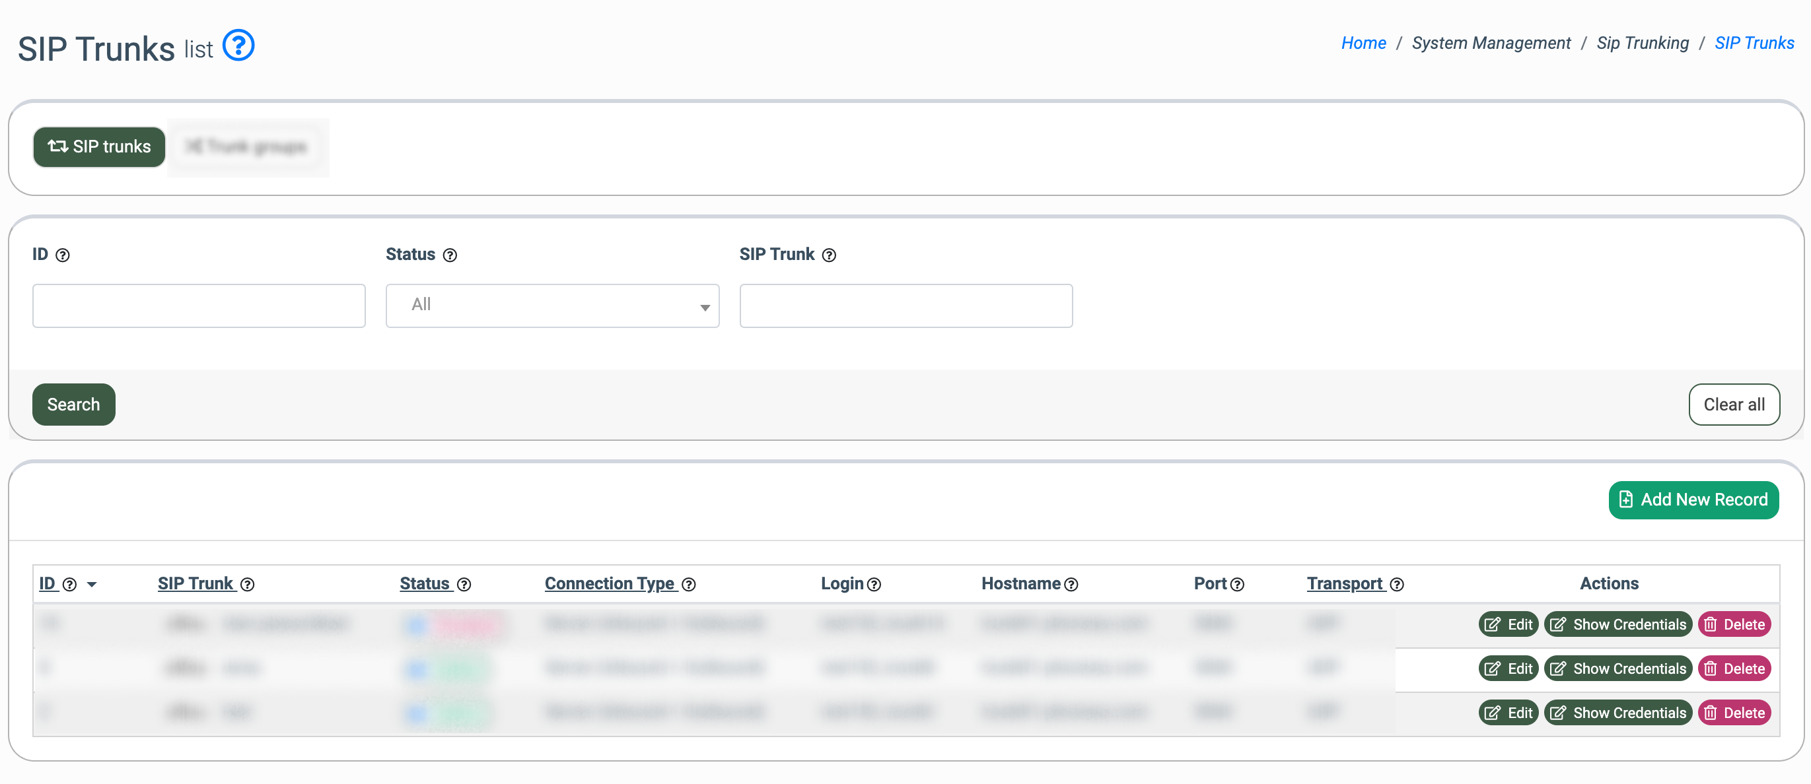Sort table by Connection Type header

[609, 584]
